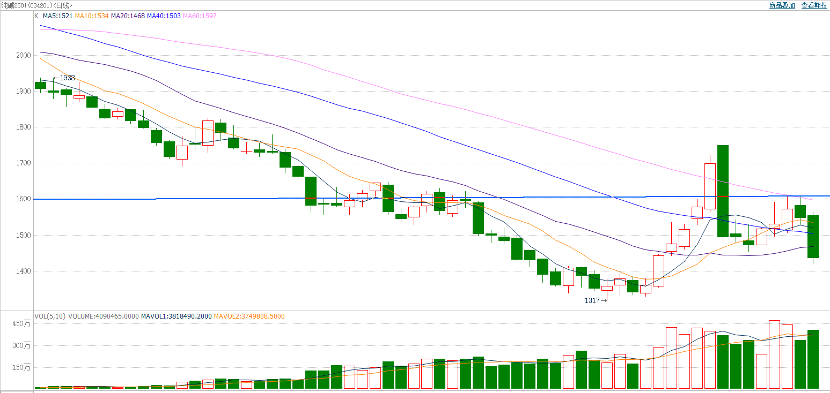830x393 pixels.
Task: Click the MA10:1534 indicator label
Action: 92,16
